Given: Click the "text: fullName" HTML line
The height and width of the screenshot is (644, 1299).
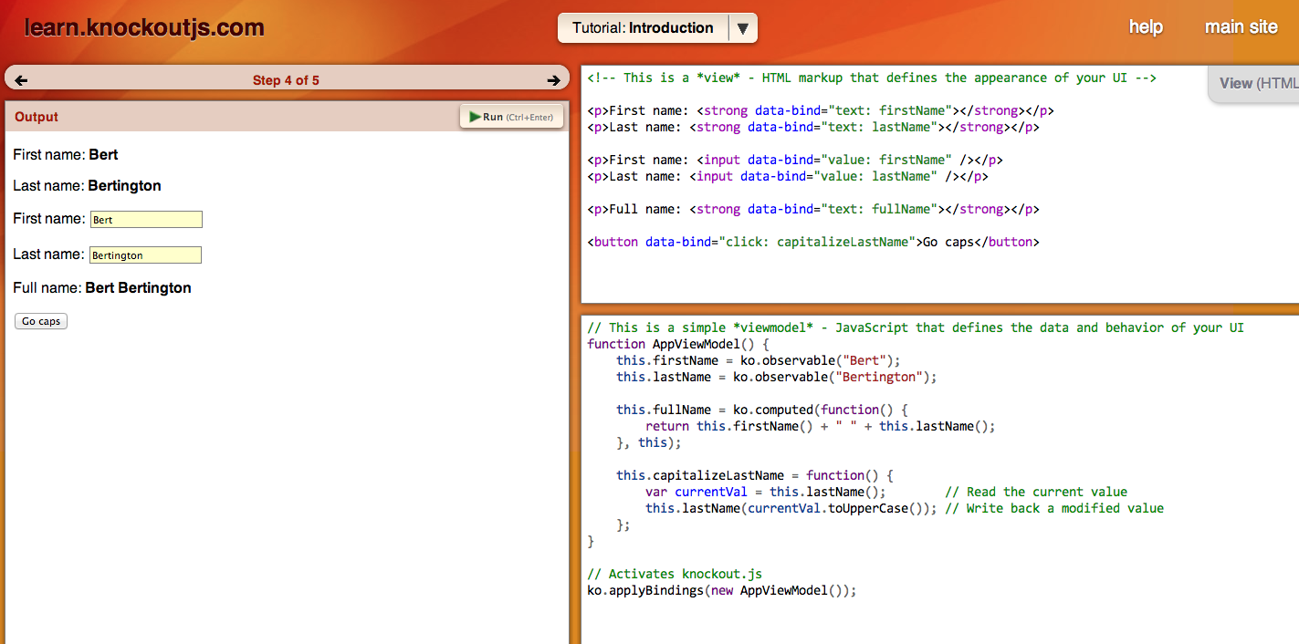Looking at the screenshot, I should coord(813,210).
